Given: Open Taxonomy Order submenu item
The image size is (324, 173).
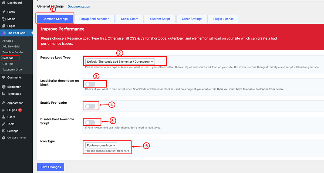Looking at the screenshot, I should click(x=12, y=70).
